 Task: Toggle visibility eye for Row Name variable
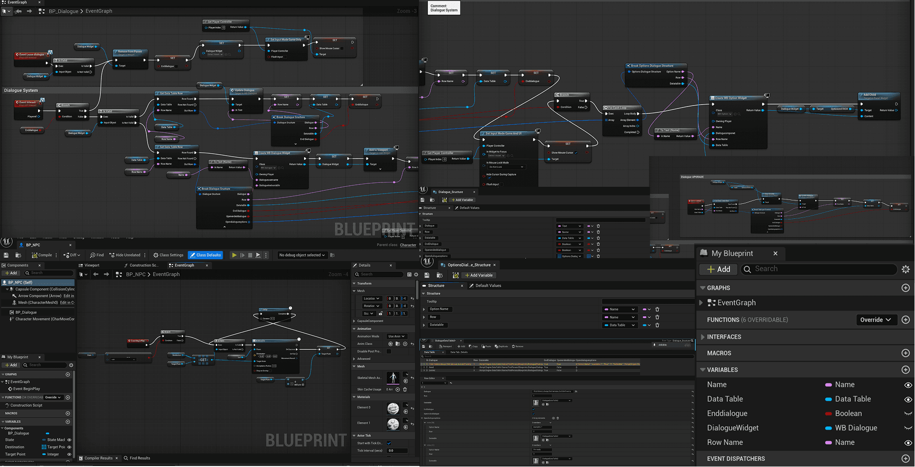pyautogui.click(x=908, y=443)
